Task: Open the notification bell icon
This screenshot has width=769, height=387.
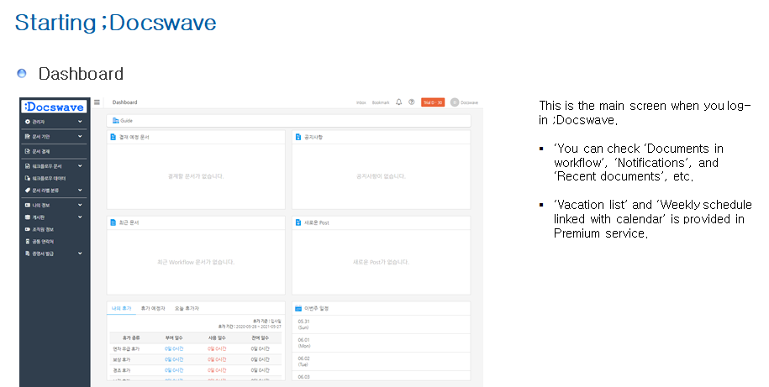Action: [x=398, y=102]
